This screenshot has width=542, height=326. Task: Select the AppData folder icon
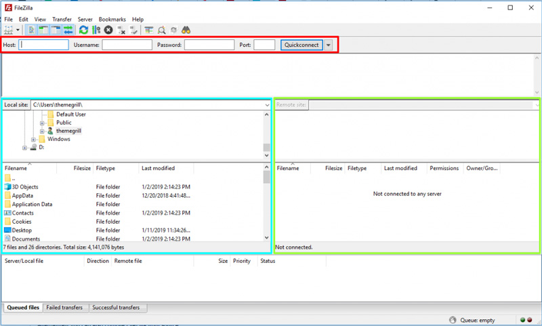click(7, 195)
